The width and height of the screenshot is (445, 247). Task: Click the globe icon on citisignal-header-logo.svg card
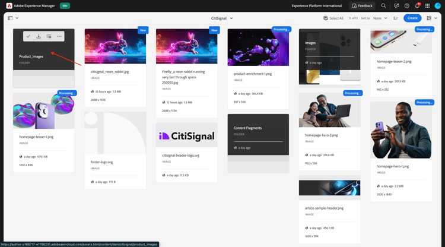click(x=164, y=175)
